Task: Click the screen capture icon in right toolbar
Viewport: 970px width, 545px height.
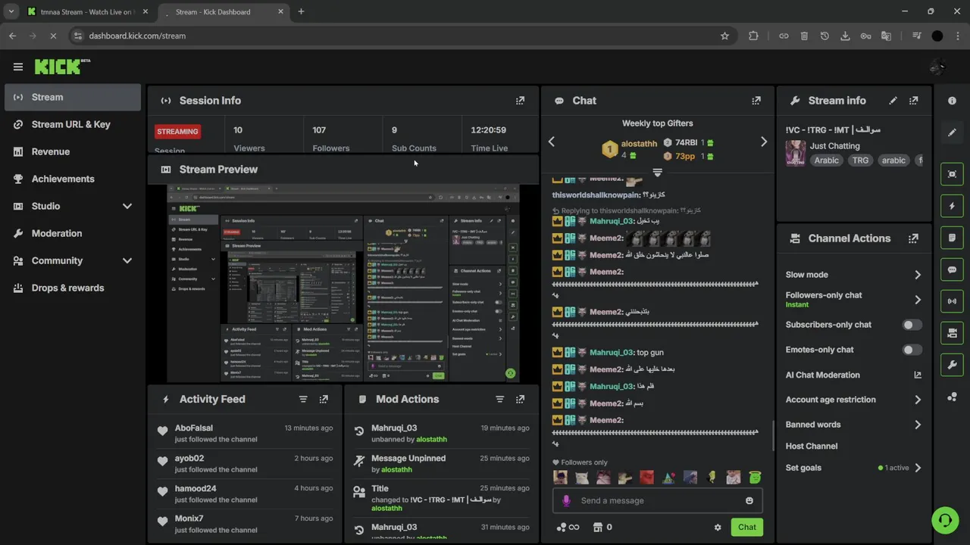Action: [952, 174]
